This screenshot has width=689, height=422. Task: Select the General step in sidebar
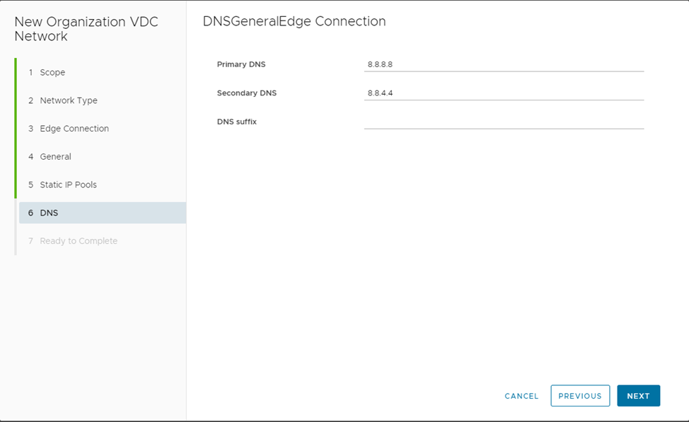coord(55,156)
